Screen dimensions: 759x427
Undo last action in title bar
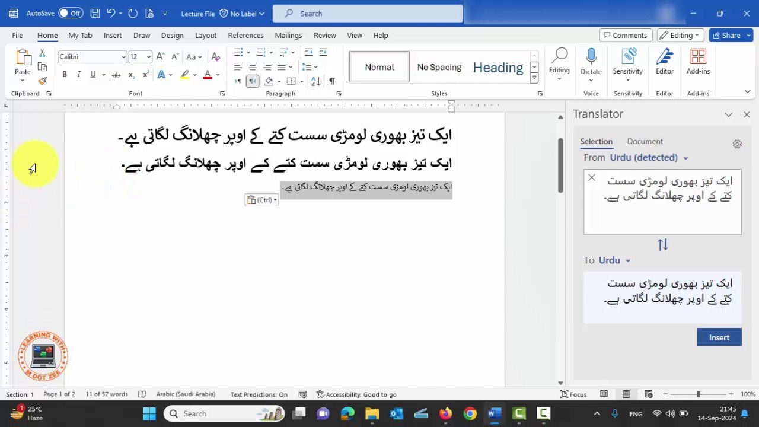coord(111,13)
